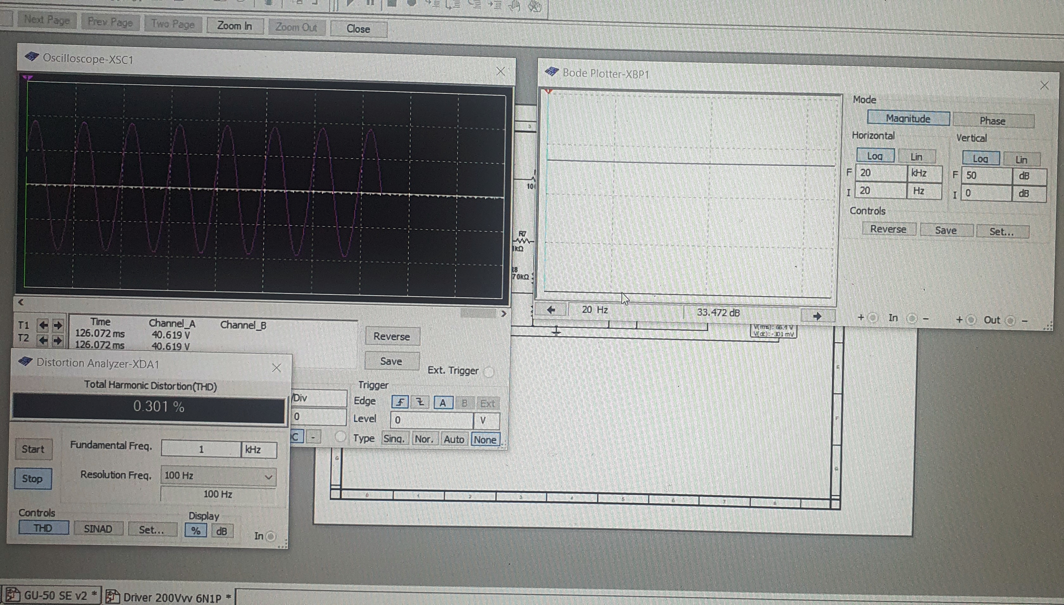This screenshot has width=1064, height=605.
Task: Select SINAD mode in Distortion Analyzer
Action: pos(98,529)
